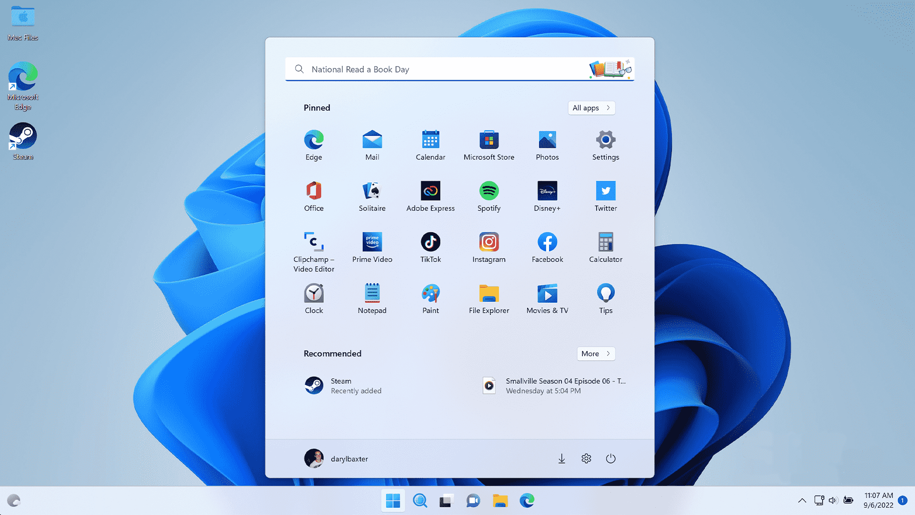Screen dimensions: 915x515
Task: Open Adobe Express
Action: click(430, 191)
